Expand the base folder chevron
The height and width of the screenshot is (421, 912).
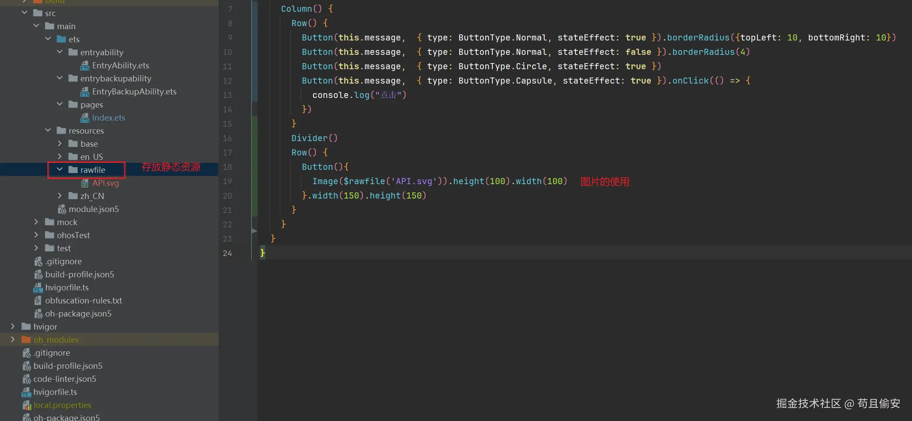[60, 143]
